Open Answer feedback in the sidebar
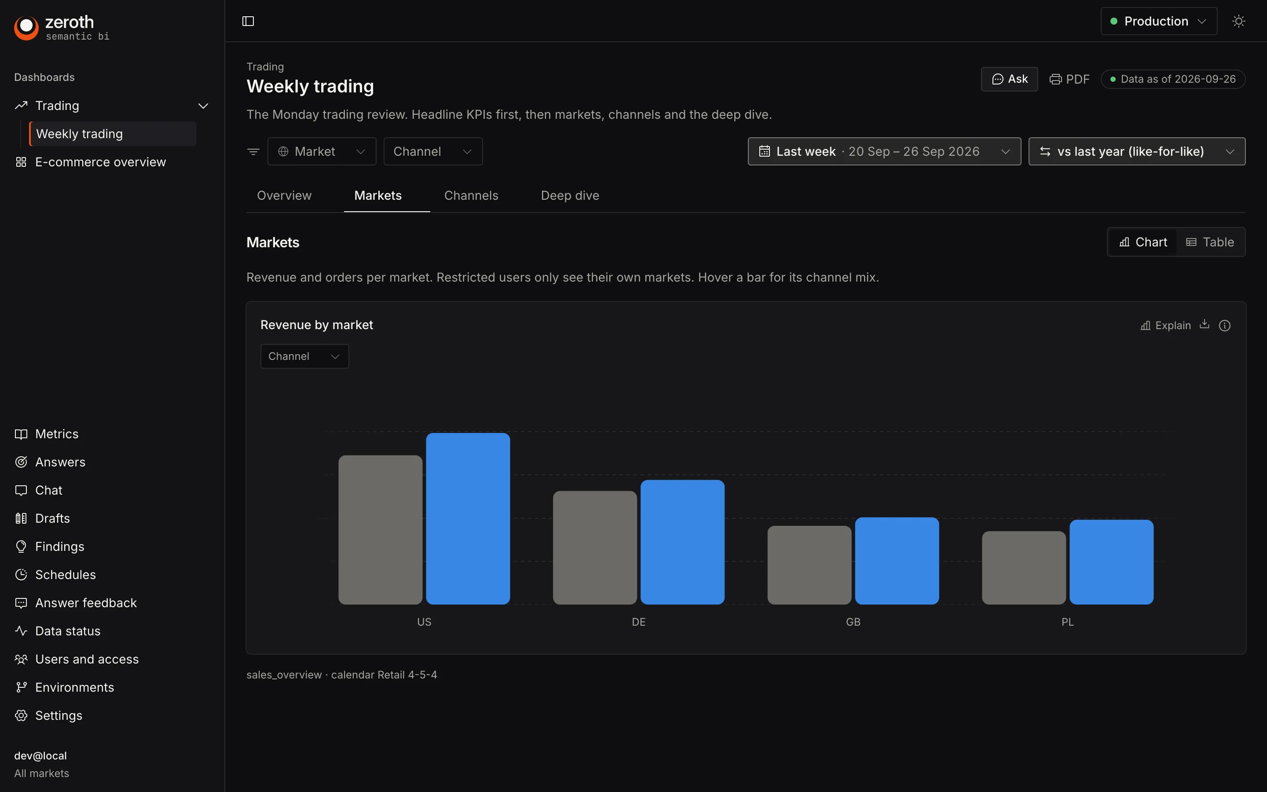This screenshot has height=792, width=1267. coord(112,603)
